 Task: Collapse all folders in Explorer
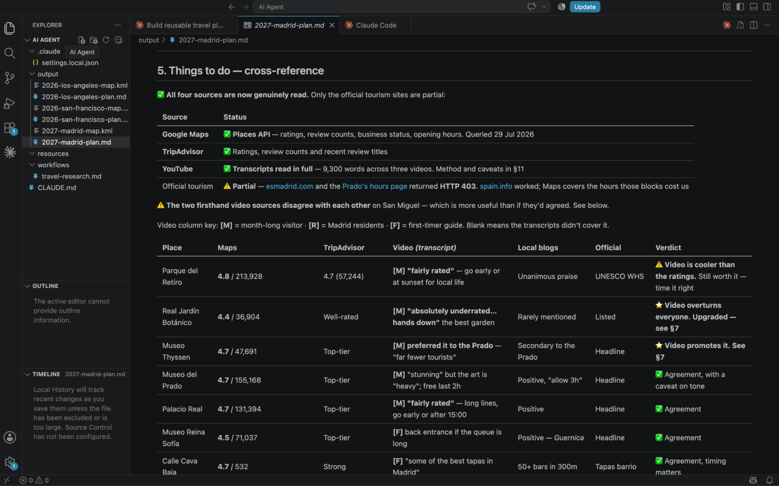pos(119,40)
